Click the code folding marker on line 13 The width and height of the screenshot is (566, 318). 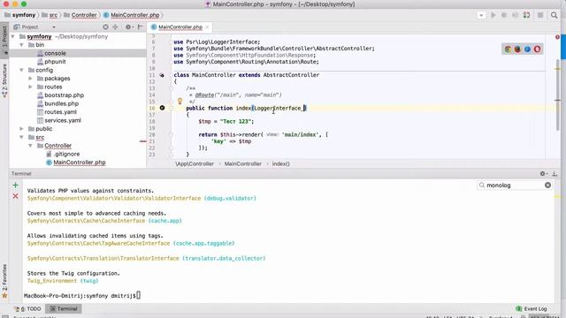point(172,88)
